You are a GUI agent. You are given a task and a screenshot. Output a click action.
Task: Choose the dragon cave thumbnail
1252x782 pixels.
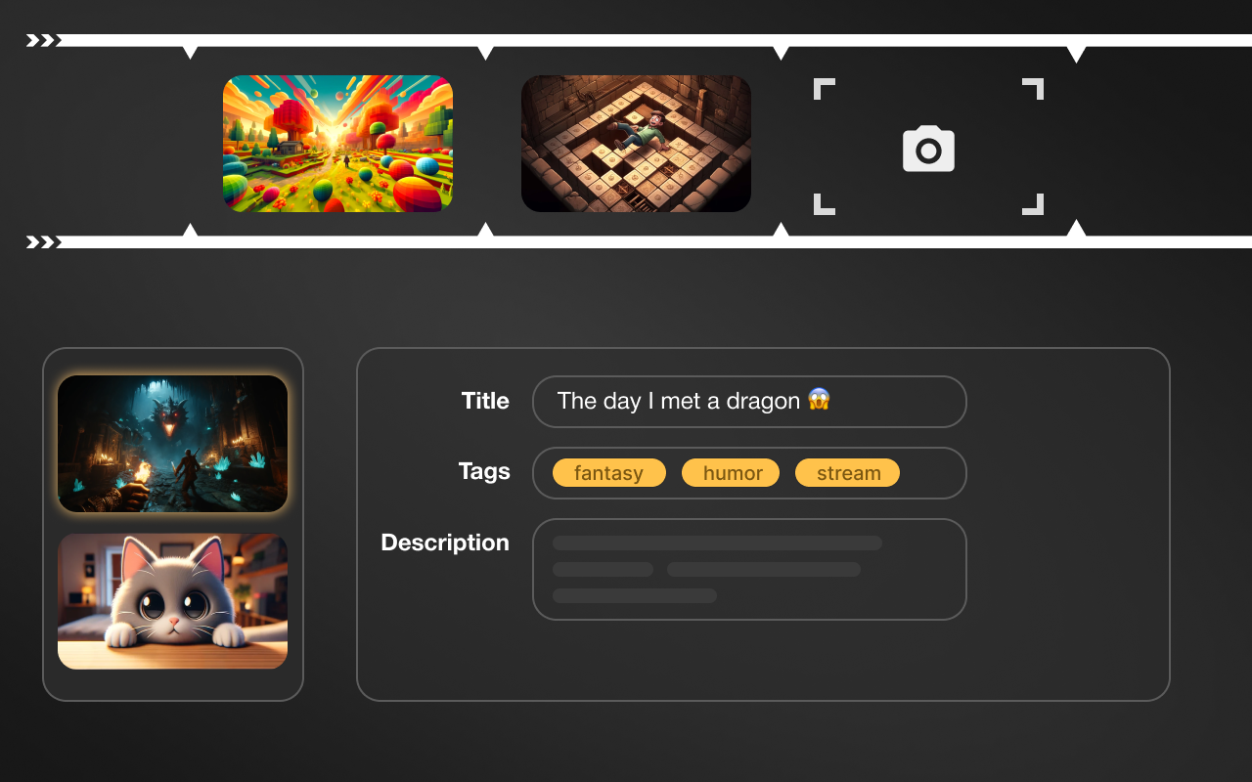click(x=172, y=444)
